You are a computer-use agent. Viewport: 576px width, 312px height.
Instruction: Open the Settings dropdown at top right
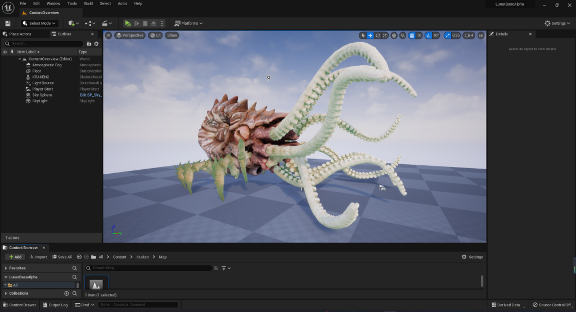[x=557, y=23]
